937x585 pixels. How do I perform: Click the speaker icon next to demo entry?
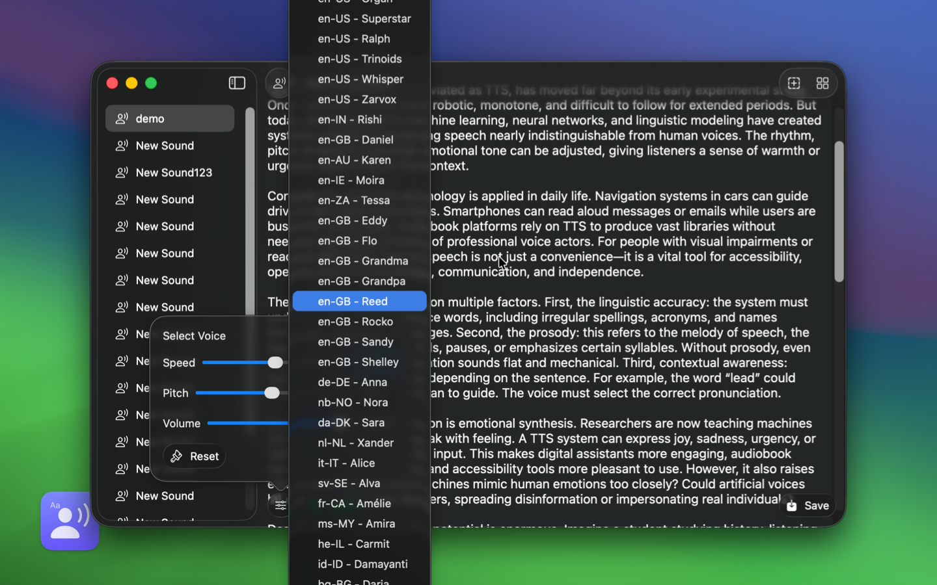pyautogui.click(x=122, y=118)
